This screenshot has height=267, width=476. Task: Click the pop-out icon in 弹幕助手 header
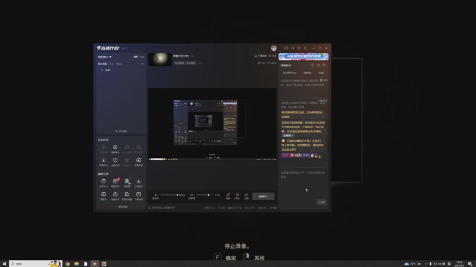tap(313, 65)
